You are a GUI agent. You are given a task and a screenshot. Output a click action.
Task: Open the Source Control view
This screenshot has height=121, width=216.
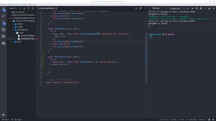point(3,23)
